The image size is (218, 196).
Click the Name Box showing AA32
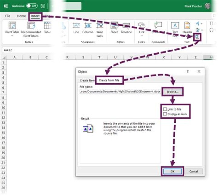26,50
